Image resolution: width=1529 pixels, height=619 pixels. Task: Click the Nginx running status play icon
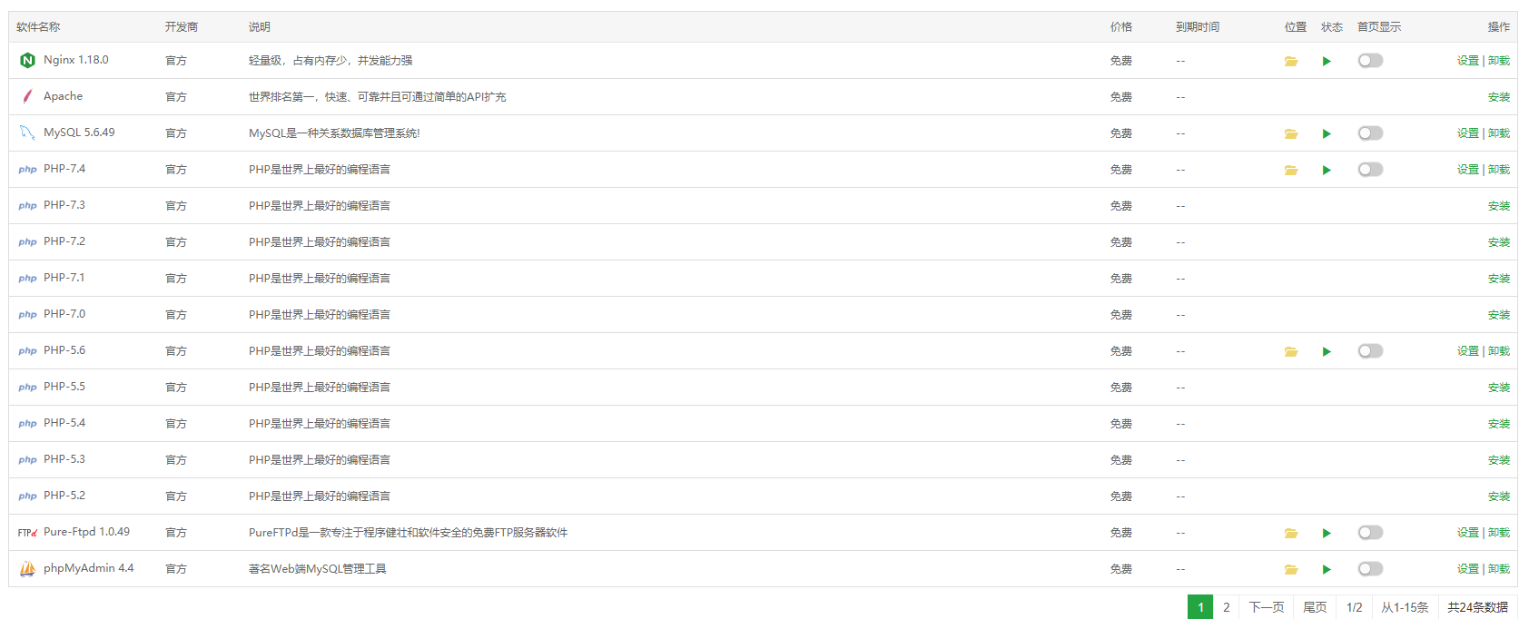click(1327, 62)
